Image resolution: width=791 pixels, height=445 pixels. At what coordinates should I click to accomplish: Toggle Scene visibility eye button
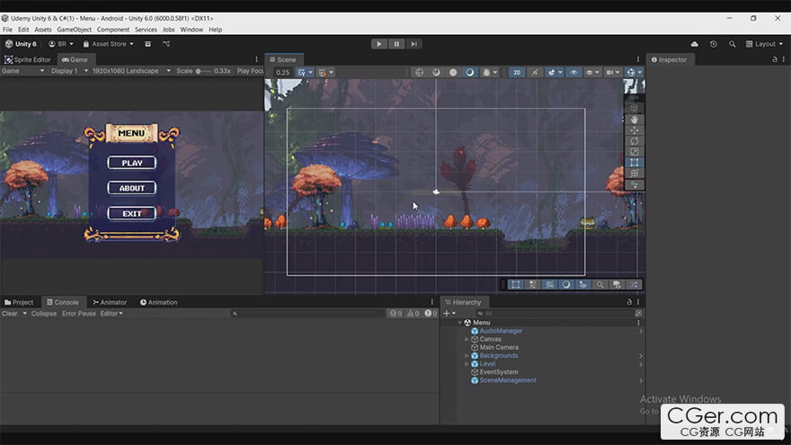point(573,72)
